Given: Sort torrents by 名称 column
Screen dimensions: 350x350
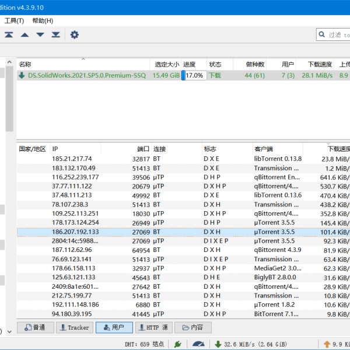Looking at the screenshot, I should tap(83, 65).
